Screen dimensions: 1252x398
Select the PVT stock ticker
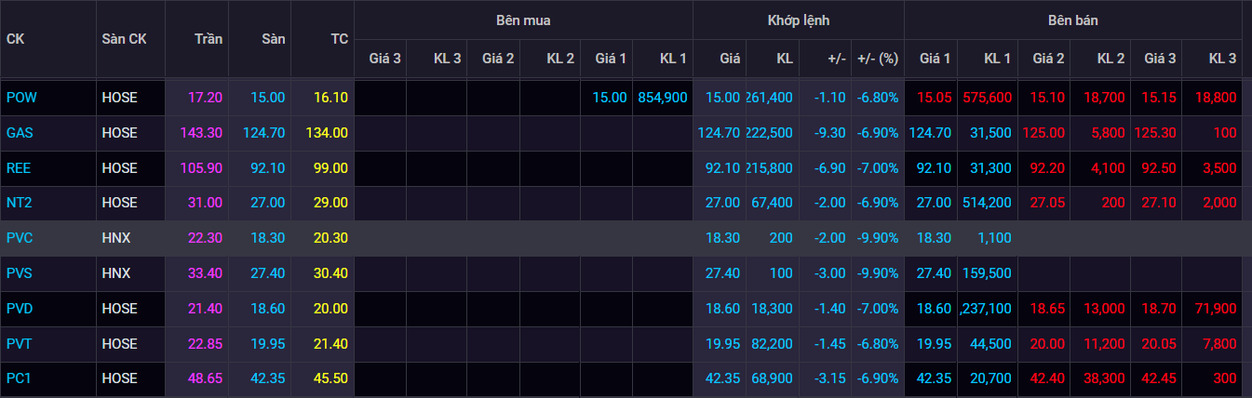point(20,344)
